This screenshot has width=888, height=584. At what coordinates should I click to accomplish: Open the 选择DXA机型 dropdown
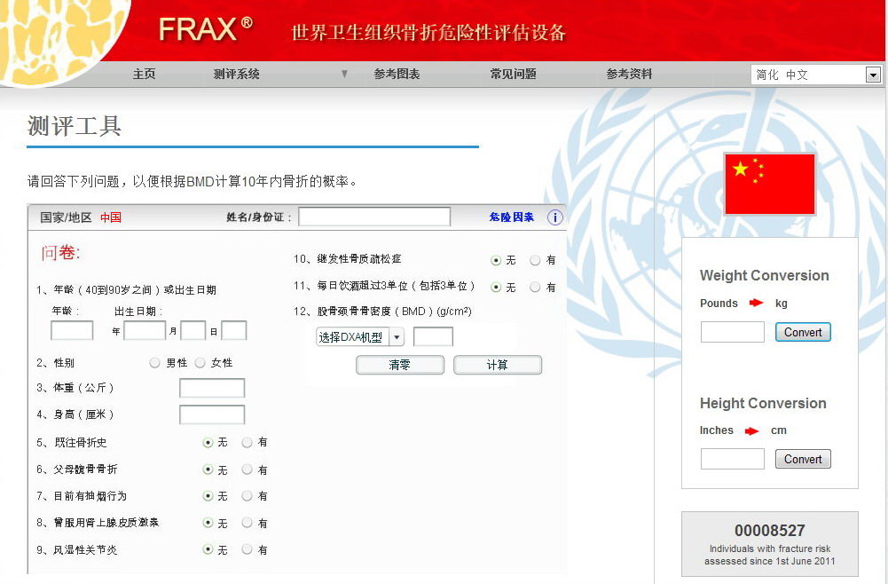[360, 337]
